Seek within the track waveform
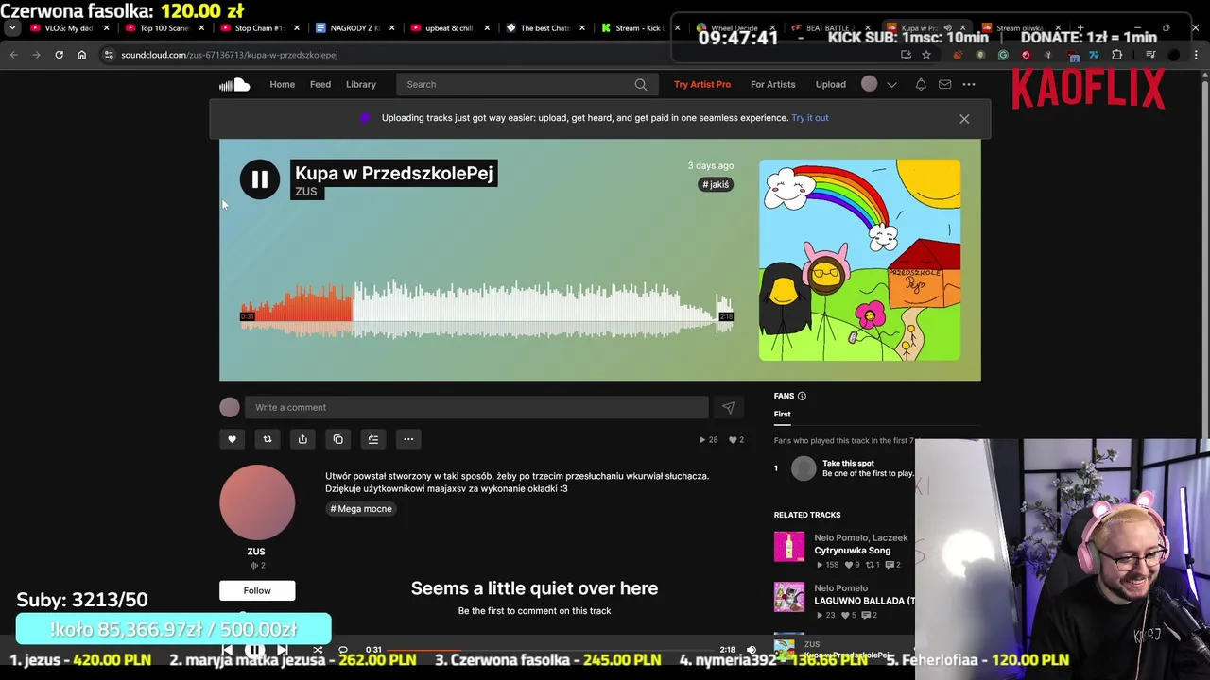The image size is (1210, 680). click(487, 309)
